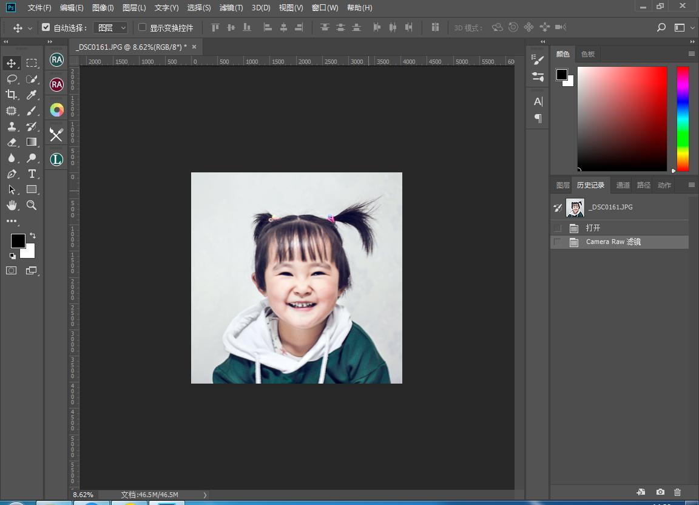Select the Horizontal Type tool

[32, 174]
